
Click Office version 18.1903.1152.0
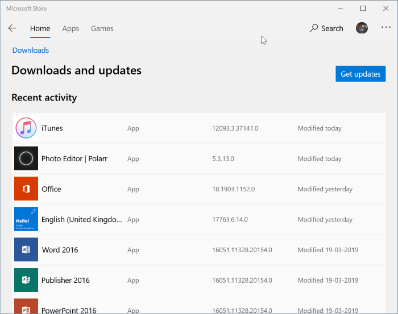(x=234, y=189)
